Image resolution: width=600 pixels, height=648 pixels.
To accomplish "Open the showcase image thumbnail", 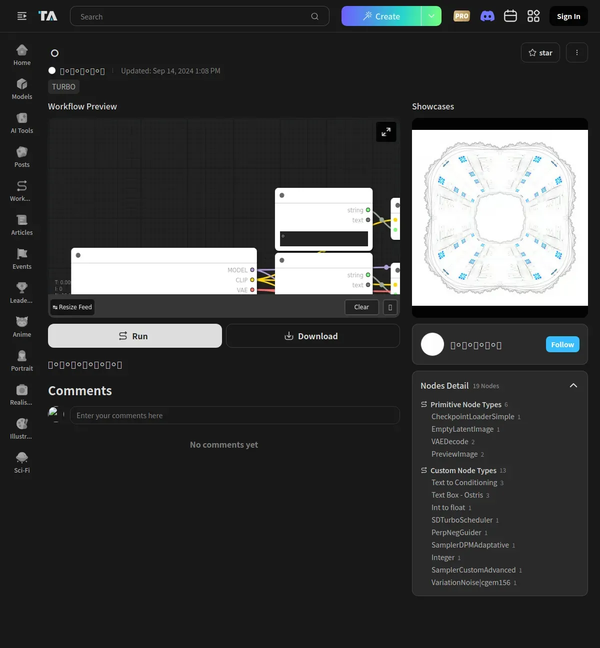I will pyautogui.click(x=500, y=218).
